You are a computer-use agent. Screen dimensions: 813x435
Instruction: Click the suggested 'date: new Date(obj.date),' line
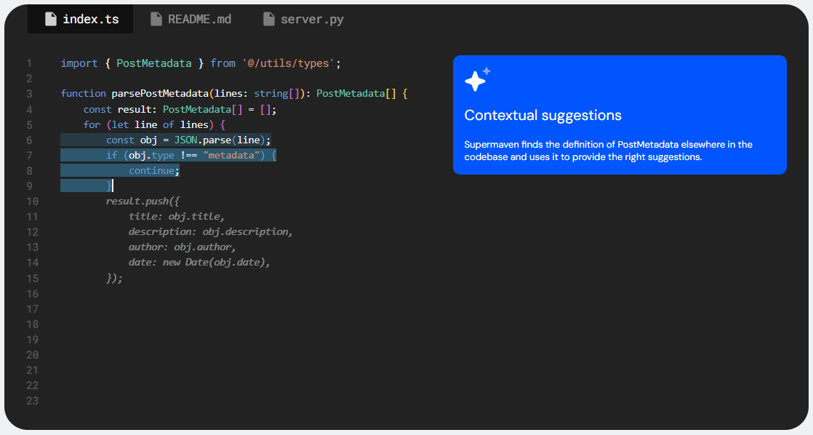(200, 263)
